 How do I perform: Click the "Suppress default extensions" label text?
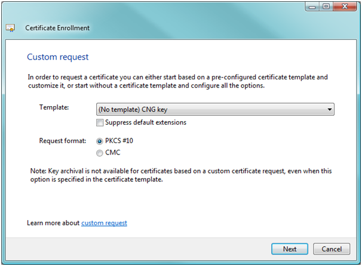click(x=146, y=122)
